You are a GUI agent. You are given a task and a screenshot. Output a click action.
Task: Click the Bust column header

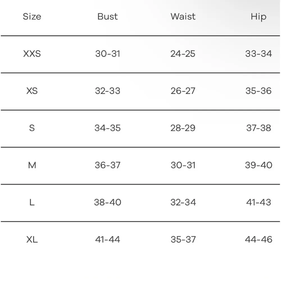pos(108,17)
